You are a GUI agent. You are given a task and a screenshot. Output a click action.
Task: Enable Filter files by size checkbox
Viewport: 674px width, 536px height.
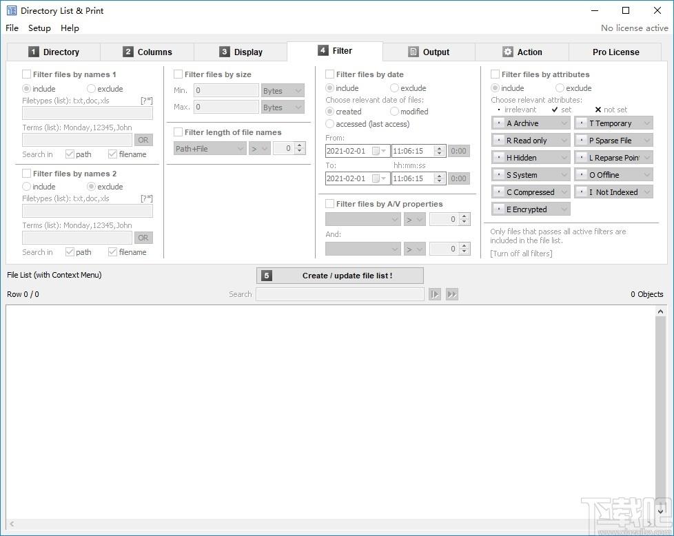pos(178,74)
